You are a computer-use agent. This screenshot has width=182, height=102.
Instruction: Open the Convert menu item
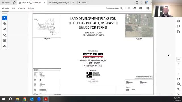[22, 8]
